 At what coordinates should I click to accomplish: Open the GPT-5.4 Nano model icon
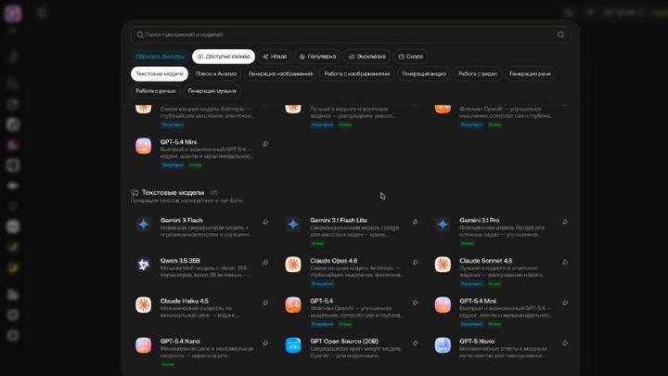click(x=144, y=345)
